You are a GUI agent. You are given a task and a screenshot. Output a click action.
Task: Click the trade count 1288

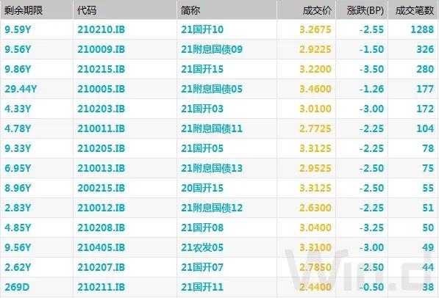click(422, 29)
